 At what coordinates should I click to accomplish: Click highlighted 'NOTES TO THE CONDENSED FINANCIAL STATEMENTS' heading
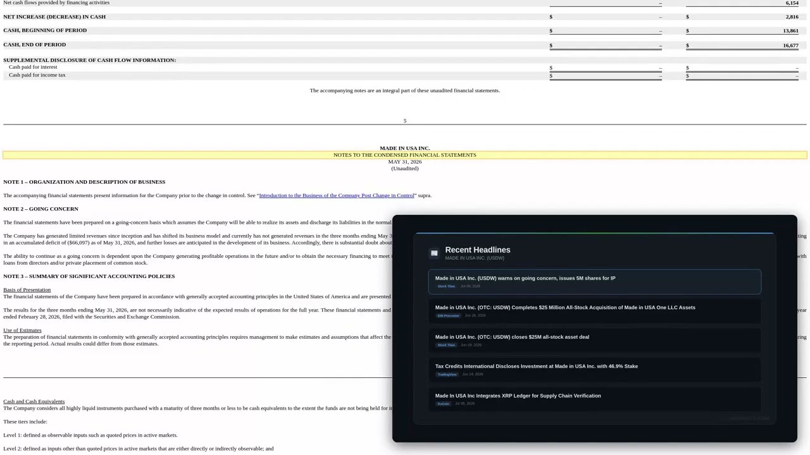[x=405, y=155]
